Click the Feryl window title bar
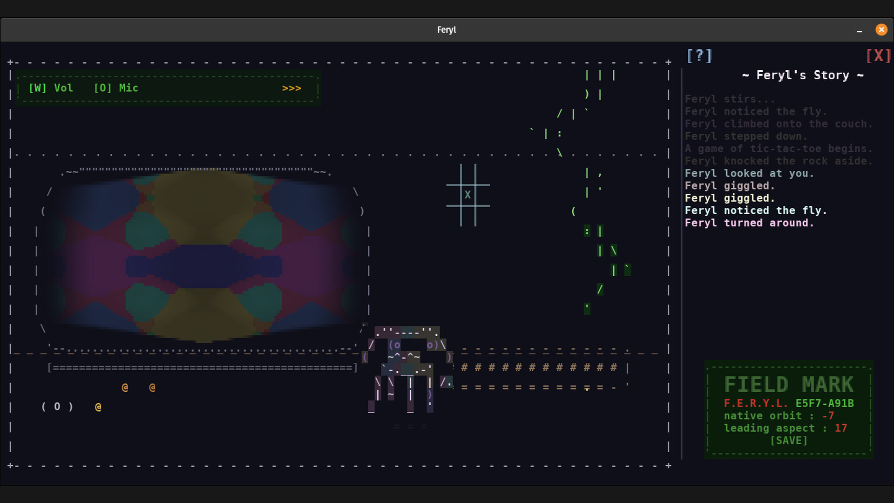Viewport: 894px width, 503px height. [x=446, y=29]
